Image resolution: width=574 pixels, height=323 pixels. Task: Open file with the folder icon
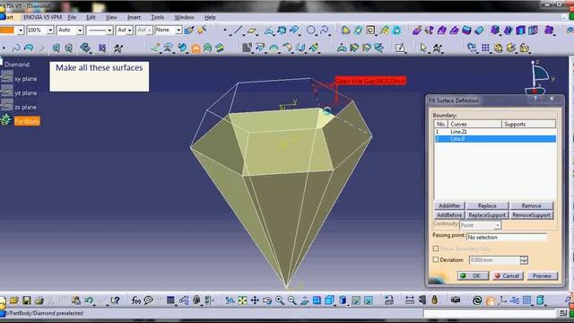tap(14, 301)
